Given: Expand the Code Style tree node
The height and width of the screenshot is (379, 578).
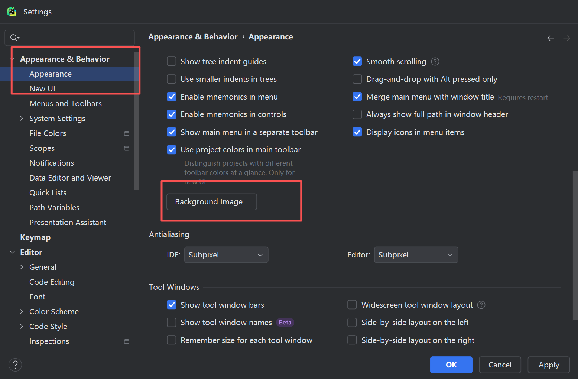Looking at the screenshot, I should point(22,327).
